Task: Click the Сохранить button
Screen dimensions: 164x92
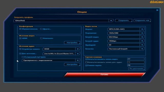Action: pyautogui.click(x=124, y=20)
